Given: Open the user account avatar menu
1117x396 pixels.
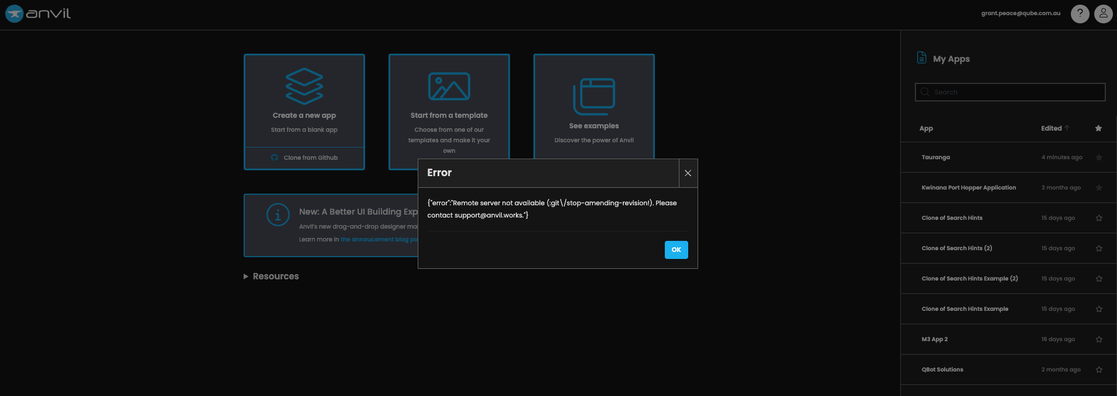Looking at the screenshot, I should click(x=1103, y=13).
